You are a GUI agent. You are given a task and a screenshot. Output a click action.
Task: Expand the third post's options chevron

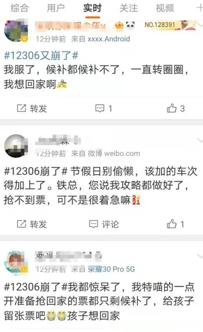pos(199,256)
